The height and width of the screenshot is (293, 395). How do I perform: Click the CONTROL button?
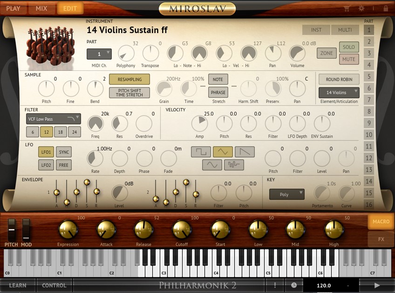[54, 285]
